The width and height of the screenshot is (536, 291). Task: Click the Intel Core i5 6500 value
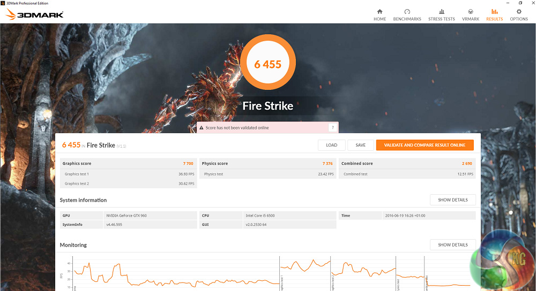pyautogui.click(x=260, y=216)
